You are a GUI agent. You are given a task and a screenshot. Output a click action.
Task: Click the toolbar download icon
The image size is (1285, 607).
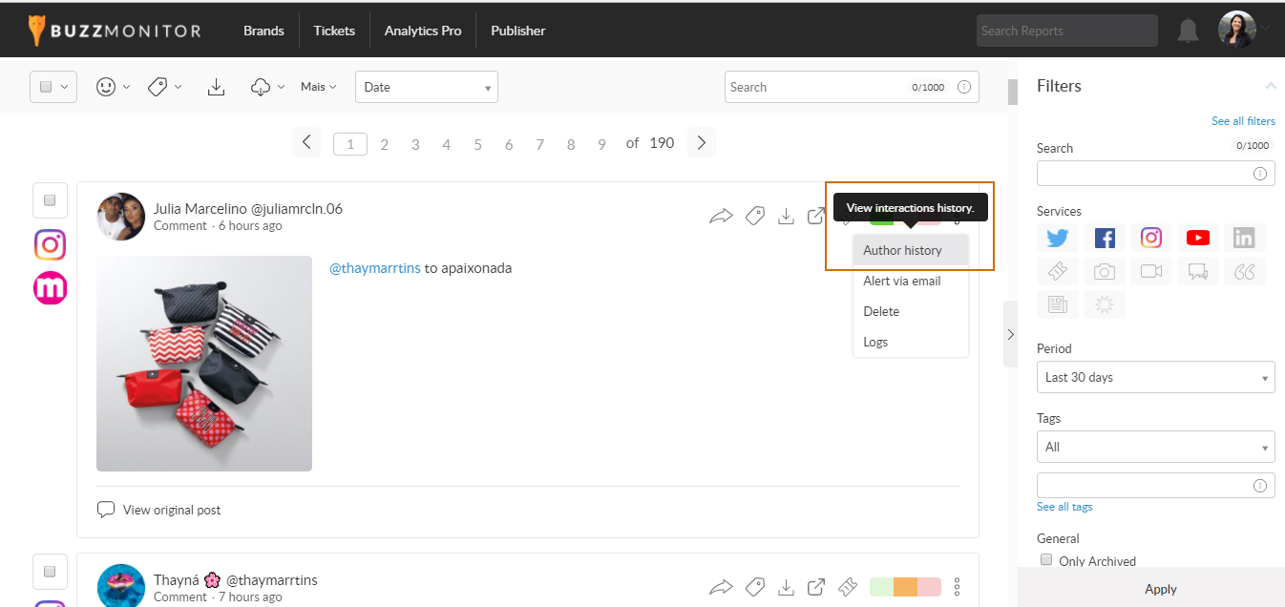click(217, 87)
